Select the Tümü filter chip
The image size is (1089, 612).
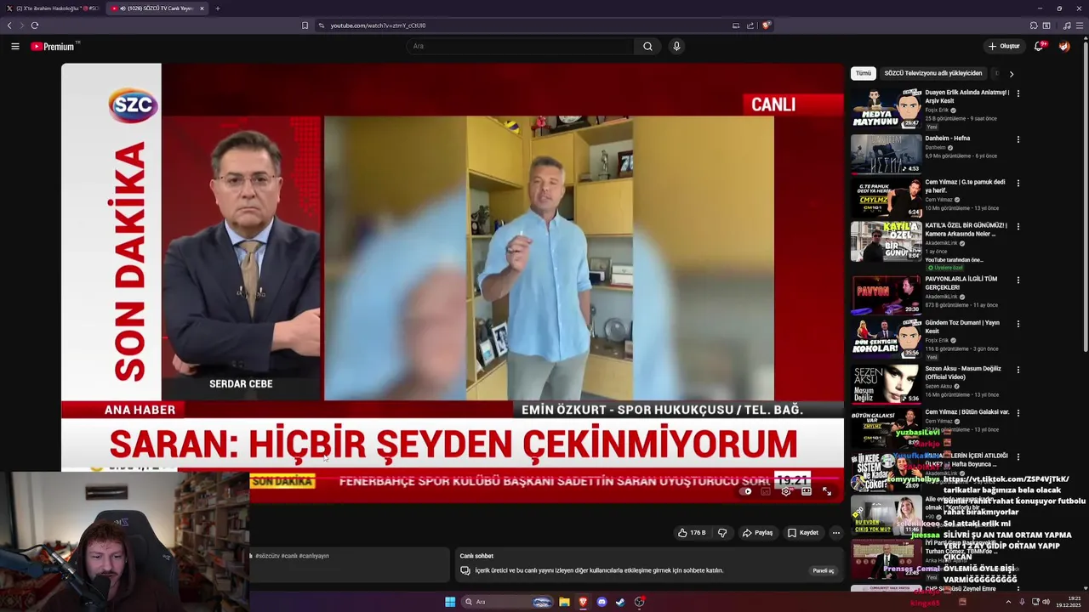click(x=864, y=73)
